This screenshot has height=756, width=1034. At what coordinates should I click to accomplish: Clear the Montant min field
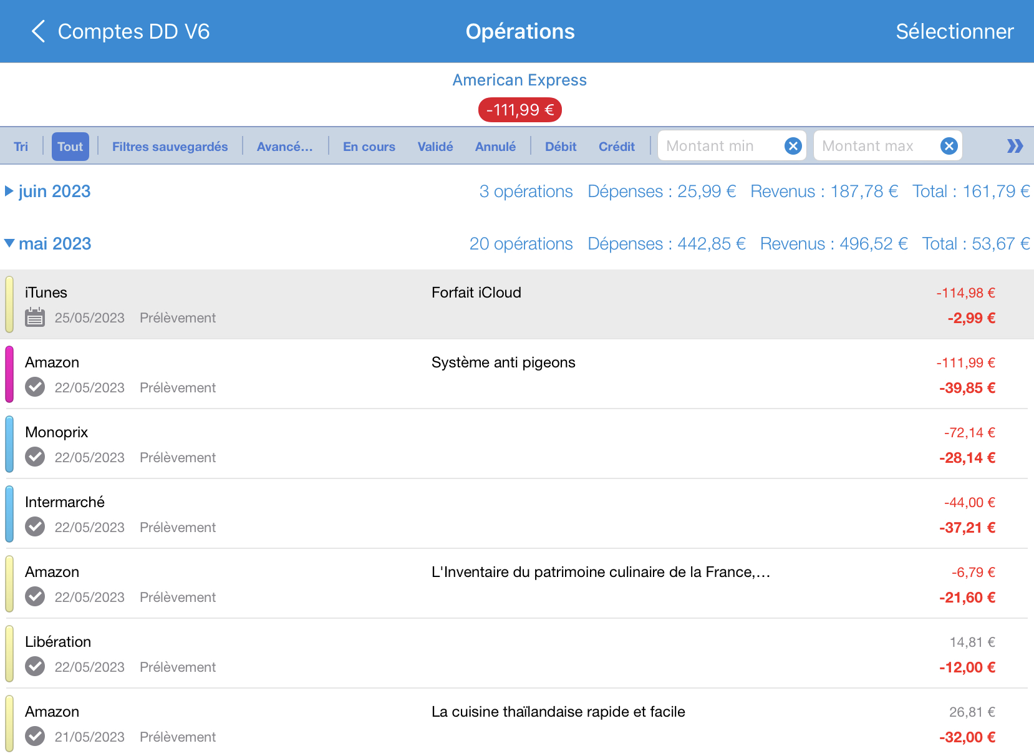[793, 146]
